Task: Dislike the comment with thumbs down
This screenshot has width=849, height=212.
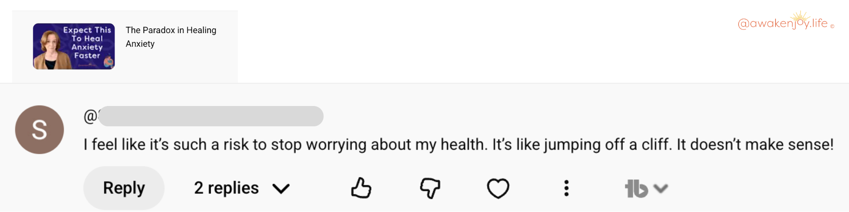Action: click(x=430, y=188)
